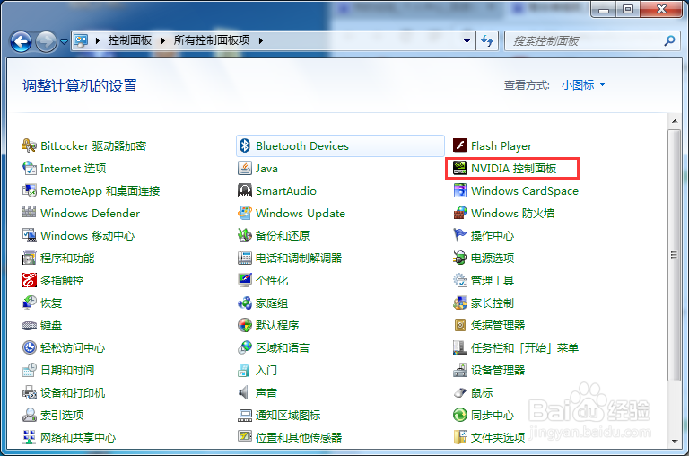The width and height of the screenshot is (689, 456).
Task: Click the 位置和其他传感器 icon
Action: [245, 437]
